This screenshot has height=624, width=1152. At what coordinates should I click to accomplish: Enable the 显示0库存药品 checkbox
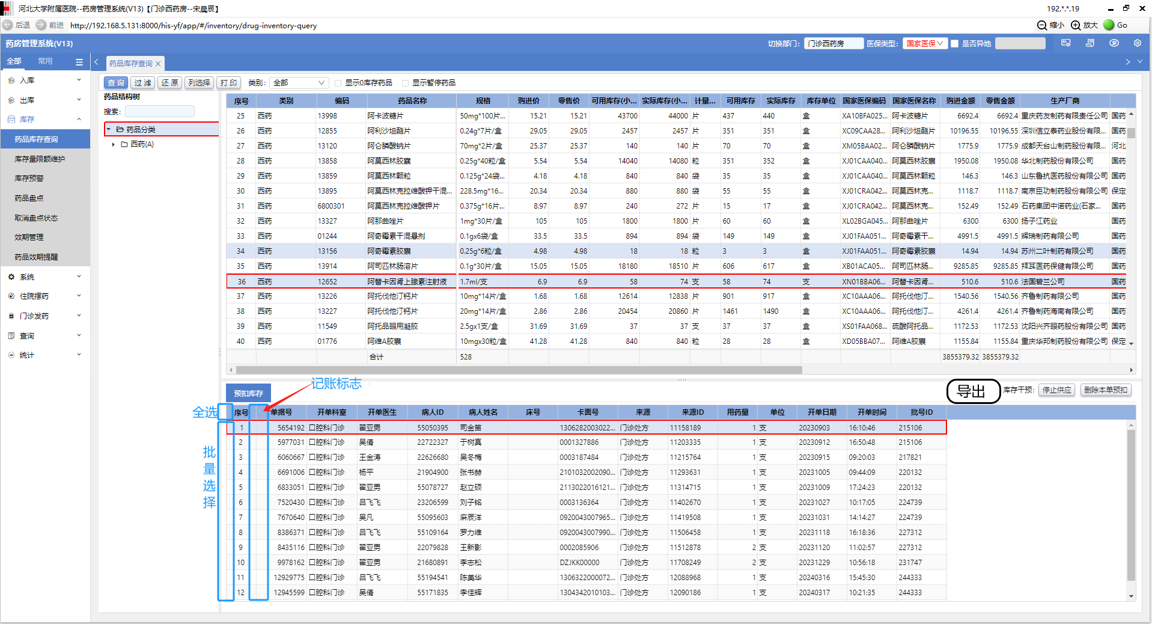tap(338, 83)
